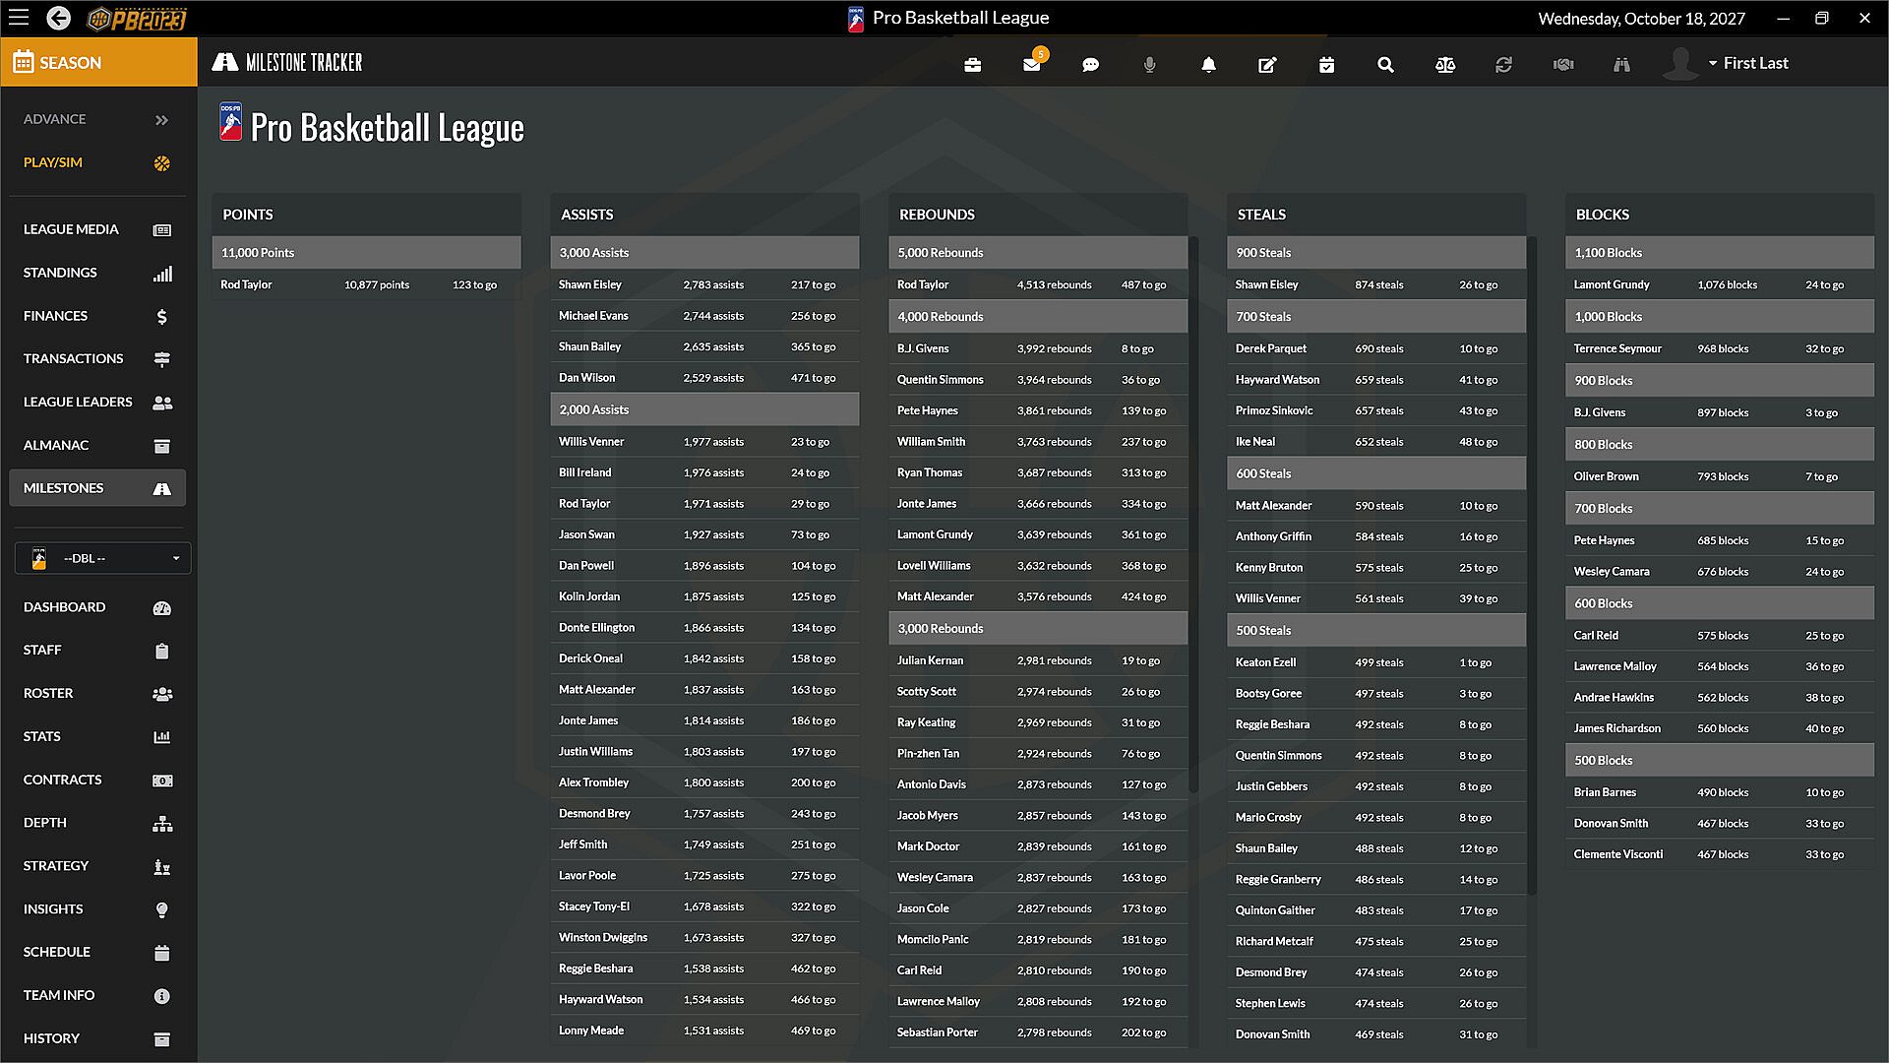Viewport: 1889px width, 1063px height.
Task: Expand the DBL team selector dropdown
Action: (102, 558)
